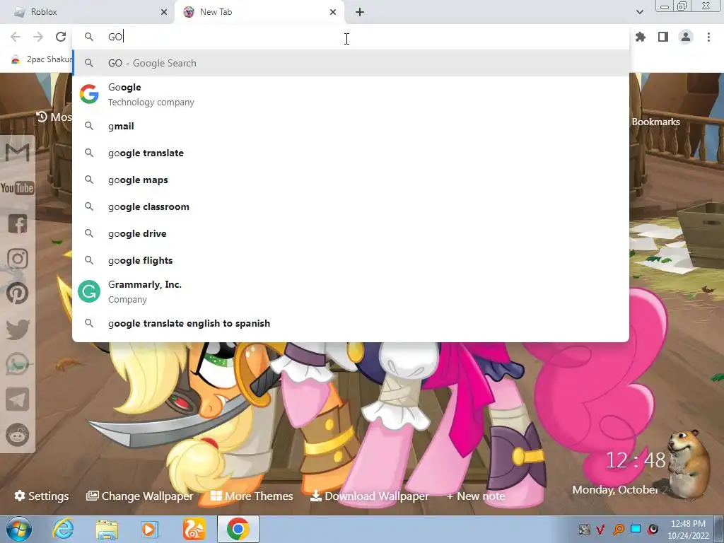The width and height of the screenshot is (724, 543).
Task: Click Download Wallpaper
Action: (370, 496)
